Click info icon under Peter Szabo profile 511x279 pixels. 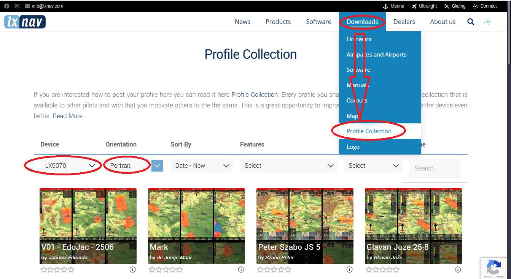point(349,270)
